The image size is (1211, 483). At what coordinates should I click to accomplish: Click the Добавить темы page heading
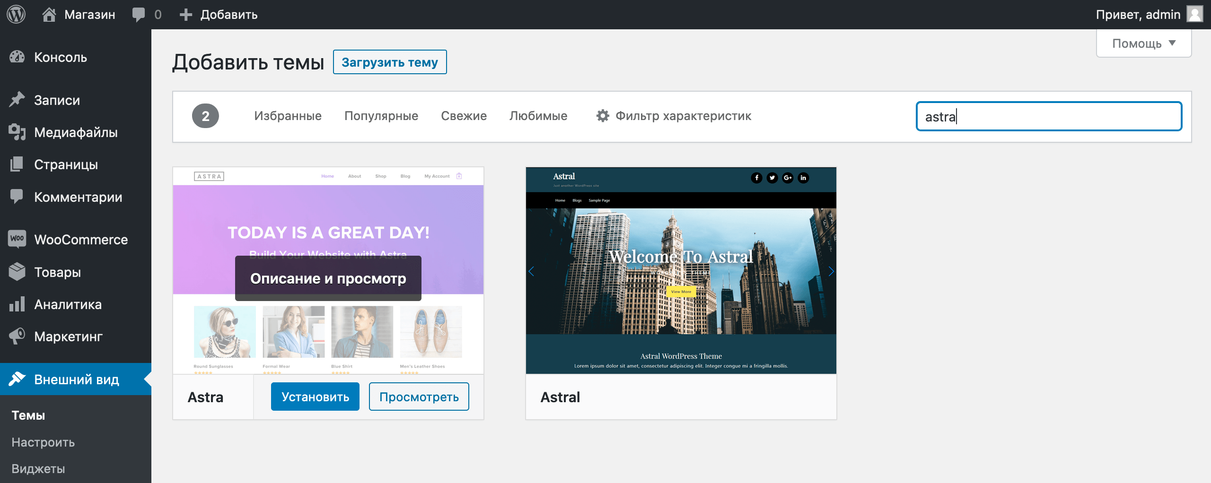point(248,62)
